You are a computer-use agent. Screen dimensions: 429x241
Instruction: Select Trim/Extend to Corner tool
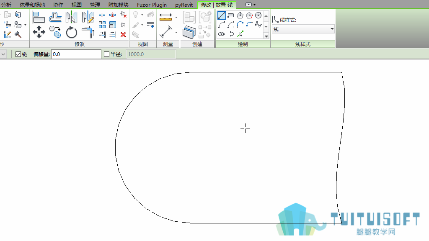pos(88,32)
